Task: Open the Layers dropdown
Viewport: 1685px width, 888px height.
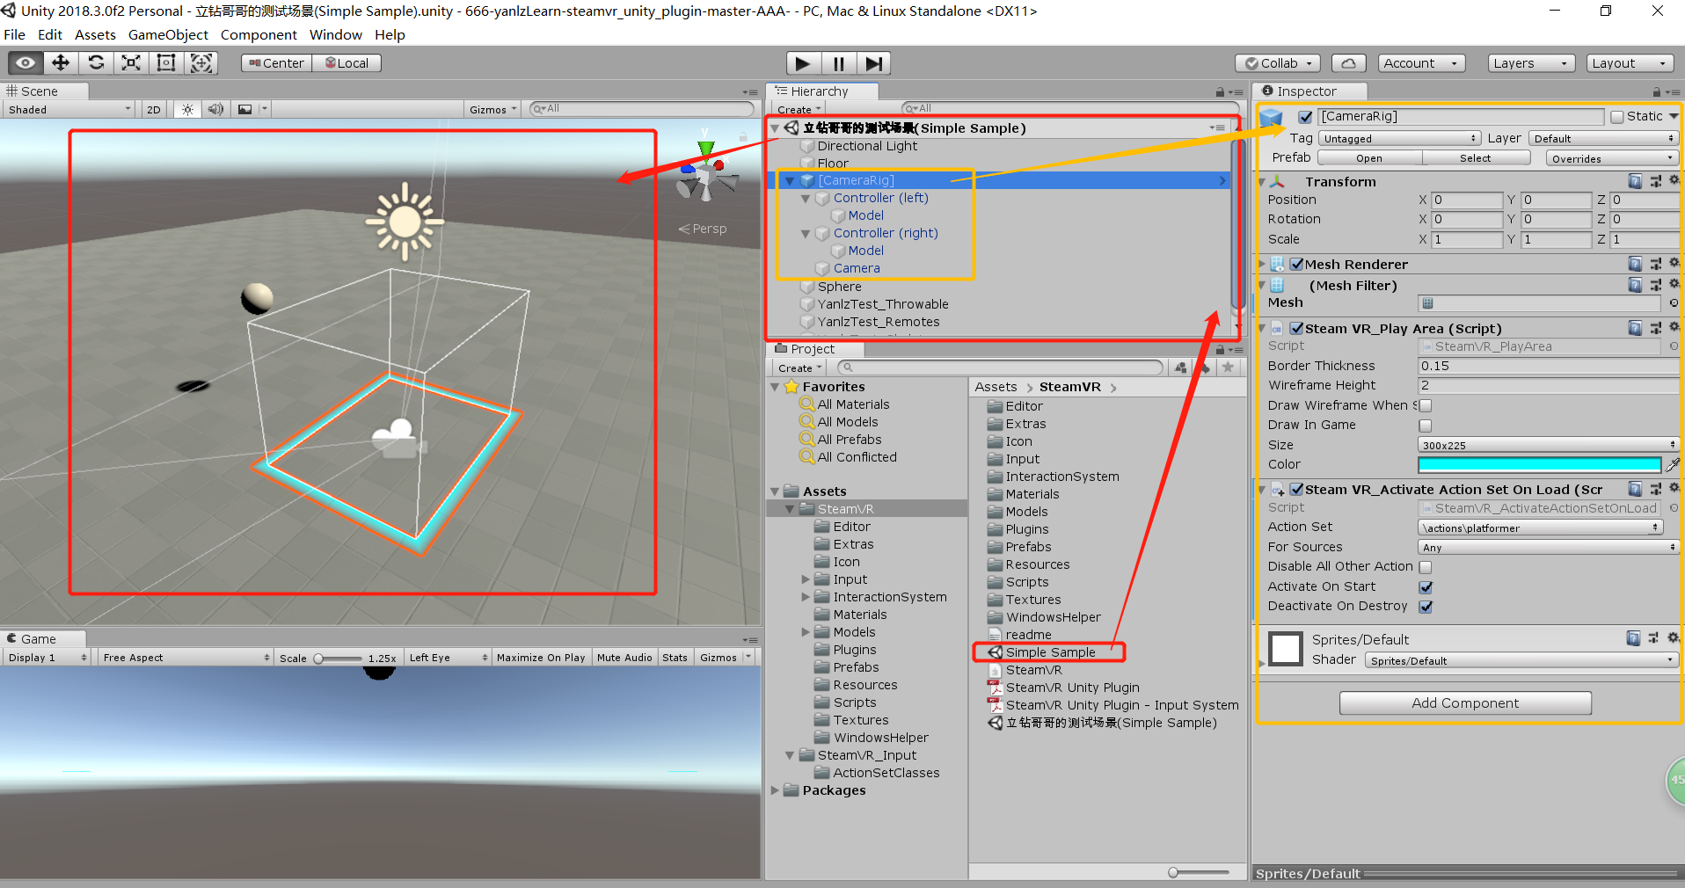Action: [x=1530, y=62]
